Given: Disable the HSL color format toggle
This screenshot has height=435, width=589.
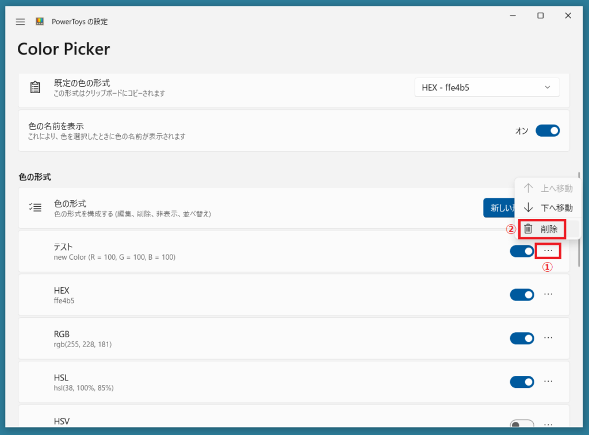Looking at the screenshot, I should 522,382.
